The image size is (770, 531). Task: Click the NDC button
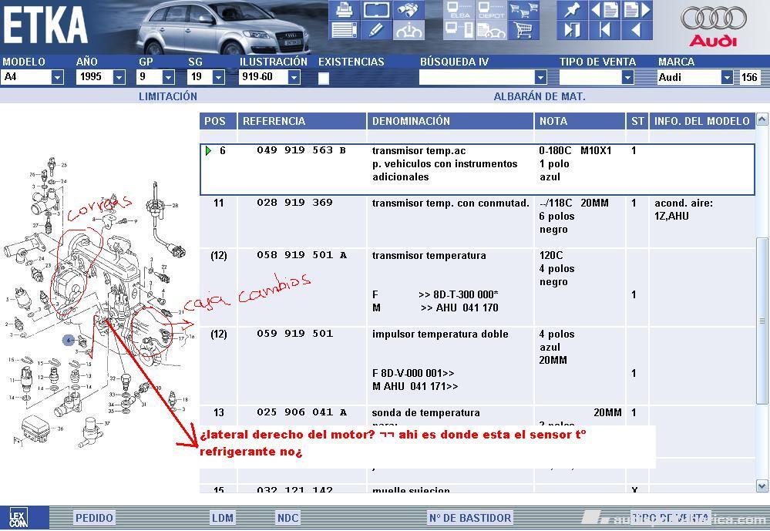tap(287, 518)
